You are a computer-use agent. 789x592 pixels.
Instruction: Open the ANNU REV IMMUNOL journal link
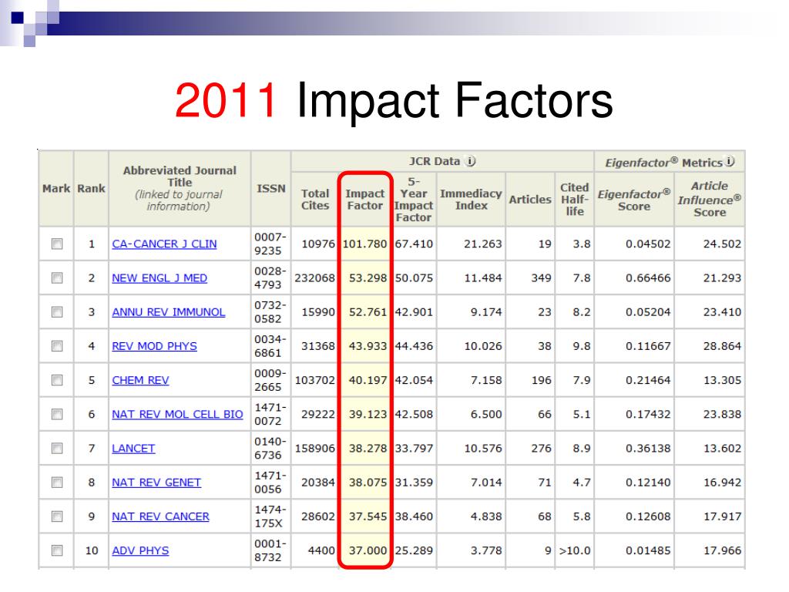[169, 312]
